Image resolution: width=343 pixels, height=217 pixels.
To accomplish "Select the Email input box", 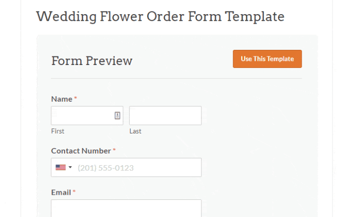I will (x=126, y=208).
